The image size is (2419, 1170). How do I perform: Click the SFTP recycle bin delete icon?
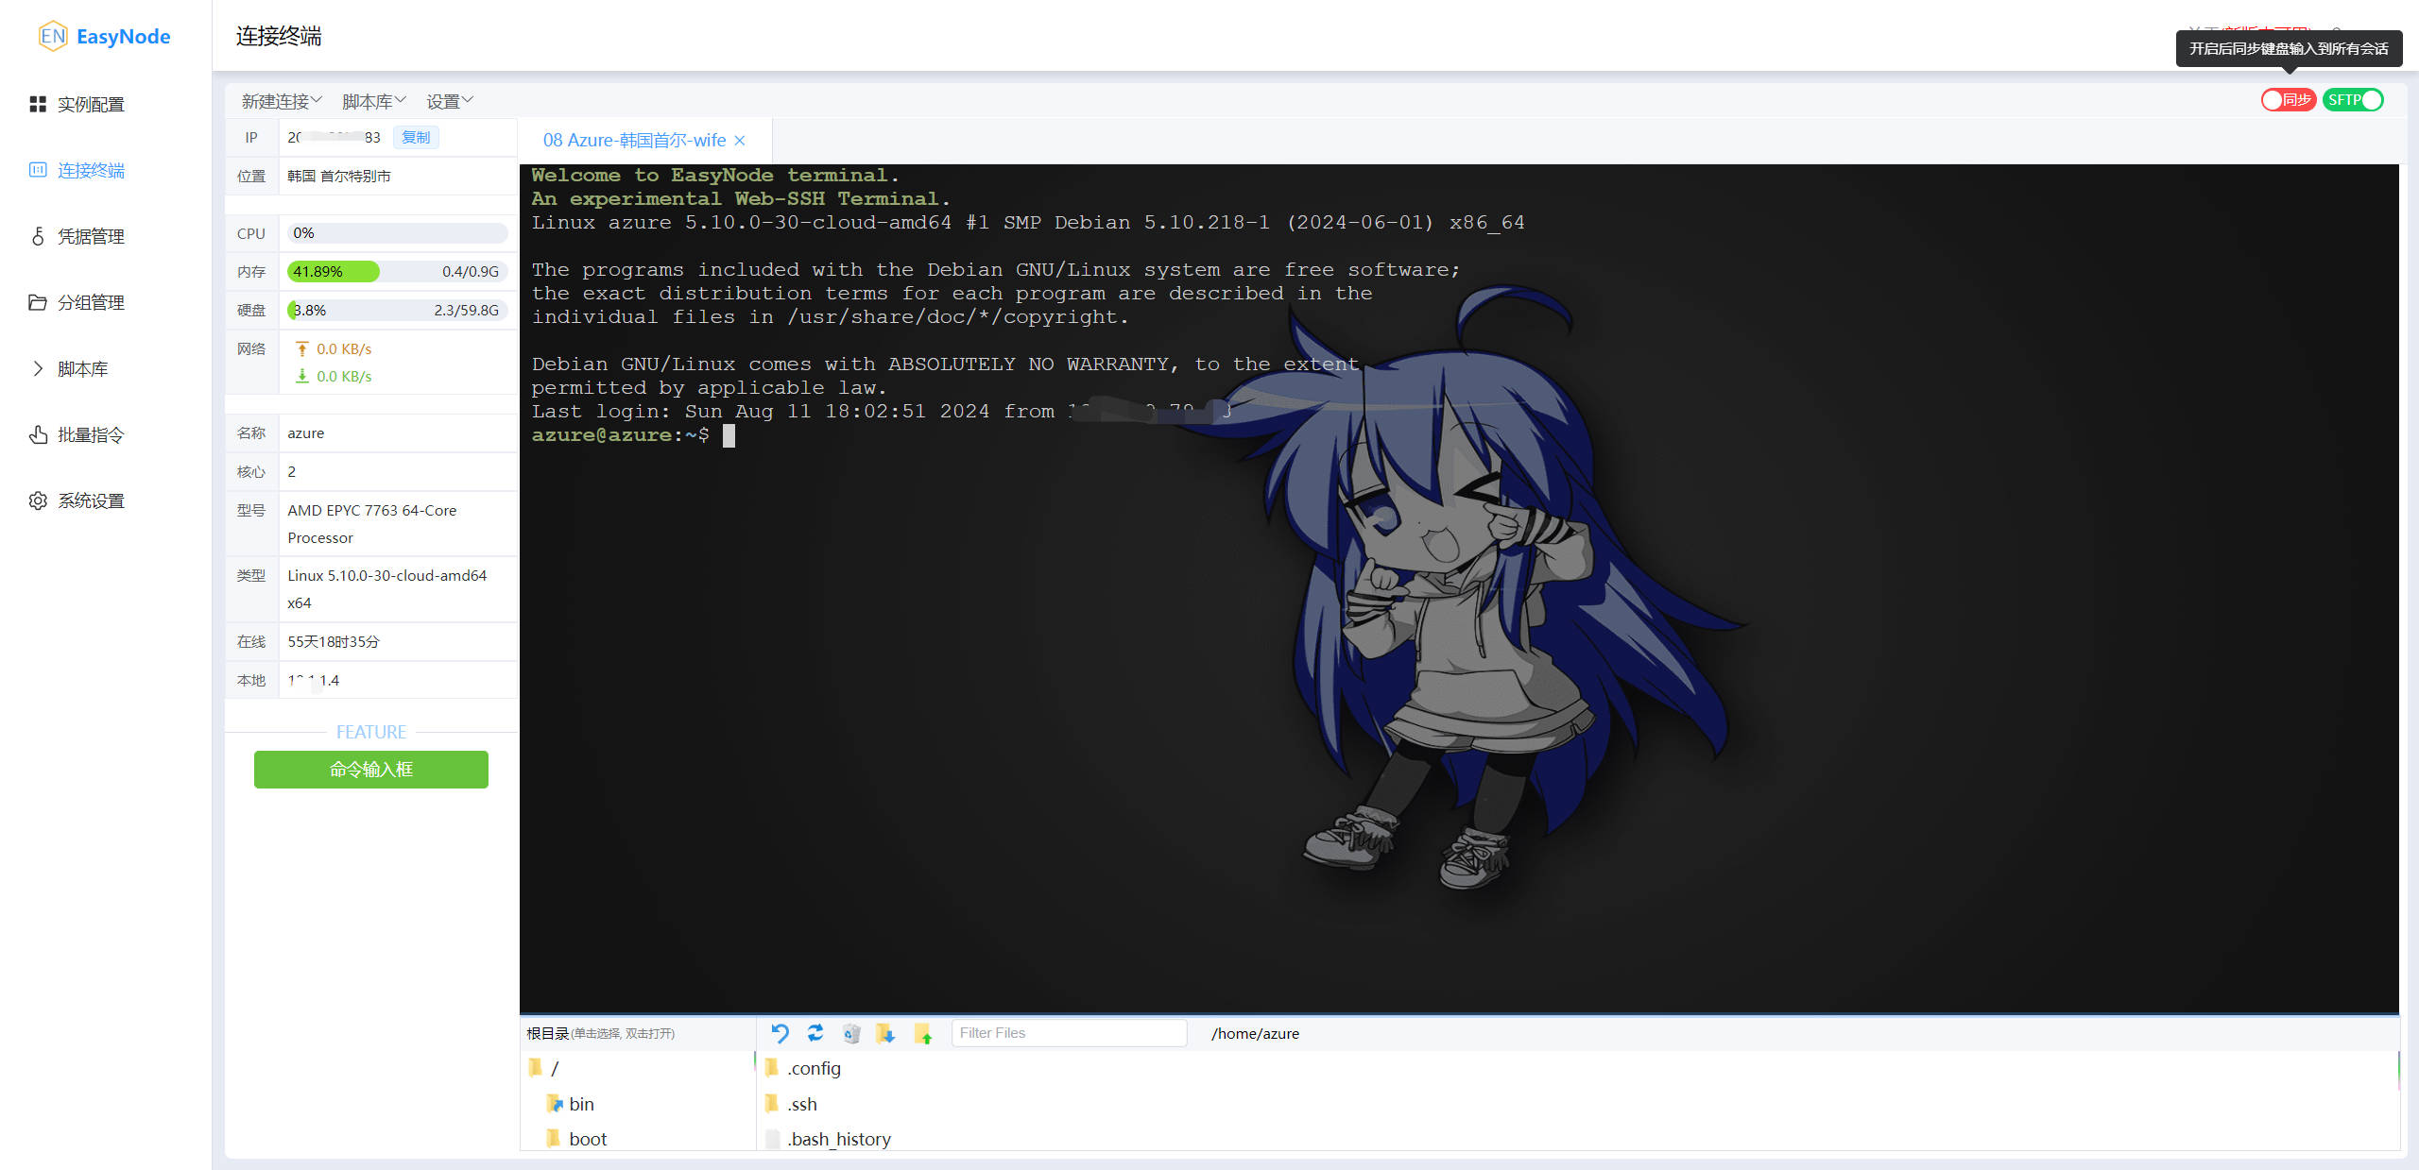(851, 1033)
